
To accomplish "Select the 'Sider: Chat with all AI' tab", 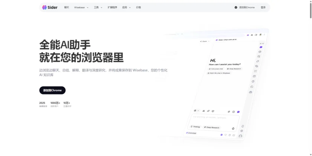I will point(226,40).
